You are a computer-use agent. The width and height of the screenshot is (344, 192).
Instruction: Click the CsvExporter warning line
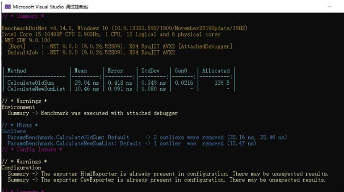pos(167,180)
